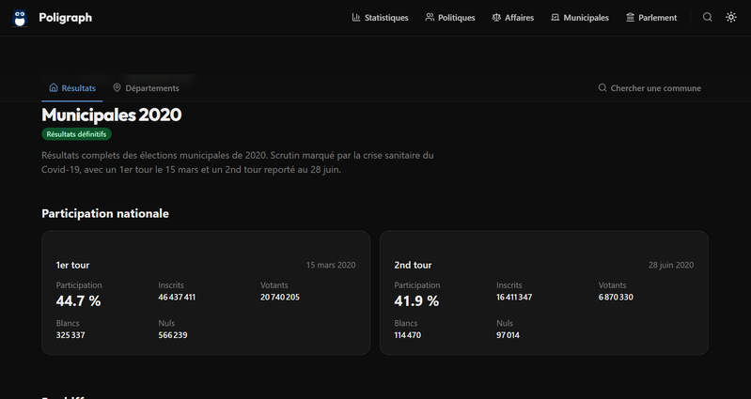Click the Participation nationale heading
The image size is (751, 399).
pyautogui.click(x=105, y=213)
